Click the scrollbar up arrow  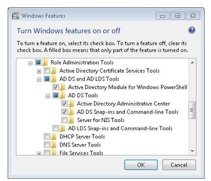pyautogui.click(x=193, y=62)
